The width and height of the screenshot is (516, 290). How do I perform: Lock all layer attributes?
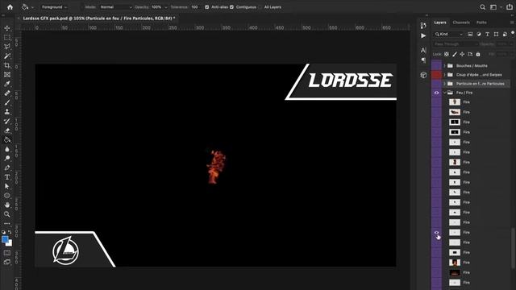click(x=478, y=54)
